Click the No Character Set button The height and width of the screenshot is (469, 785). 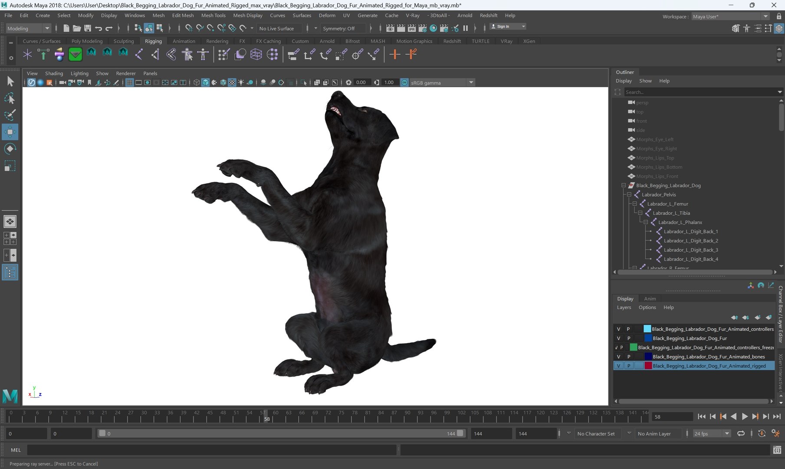click(599, 433)
